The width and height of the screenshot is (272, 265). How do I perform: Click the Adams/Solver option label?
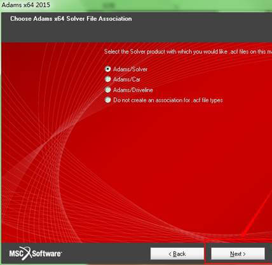(x=130, y=69)
